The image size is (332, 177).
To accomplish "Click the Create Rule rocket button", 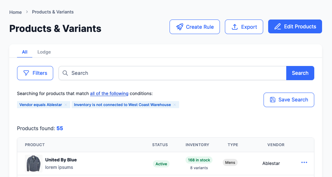I will tap(194, 27).
